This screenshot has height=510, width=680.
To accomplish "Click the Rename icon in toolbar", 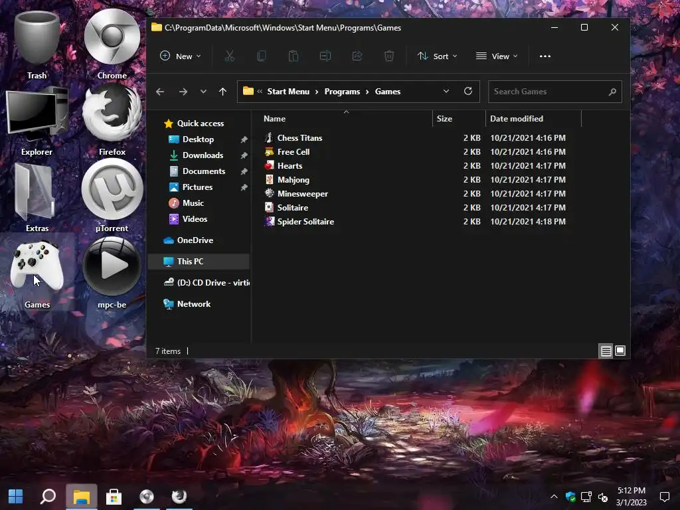I will point(325,56).
